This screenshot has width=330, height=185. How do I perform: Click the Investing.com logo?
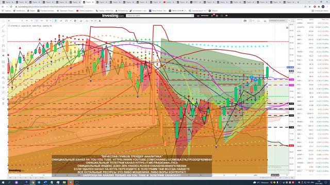[x=113, y=15]
